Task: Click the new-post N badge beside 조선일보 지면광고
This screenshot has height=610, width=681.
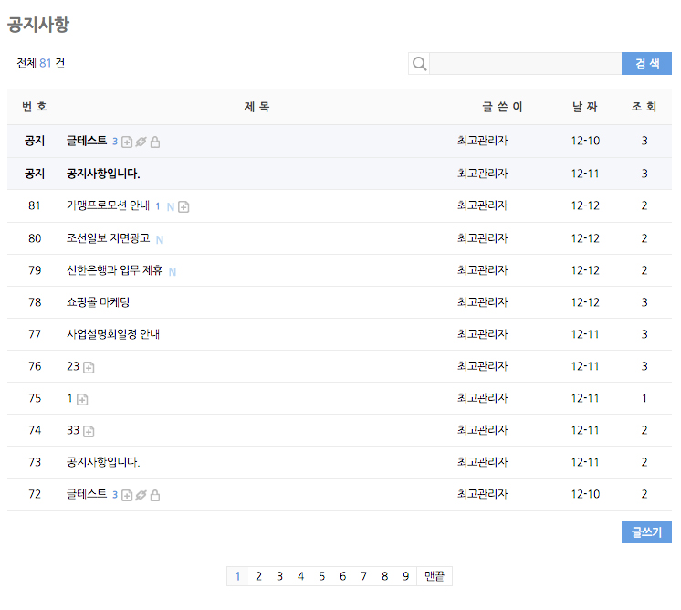Action: [x=160, y=239]
